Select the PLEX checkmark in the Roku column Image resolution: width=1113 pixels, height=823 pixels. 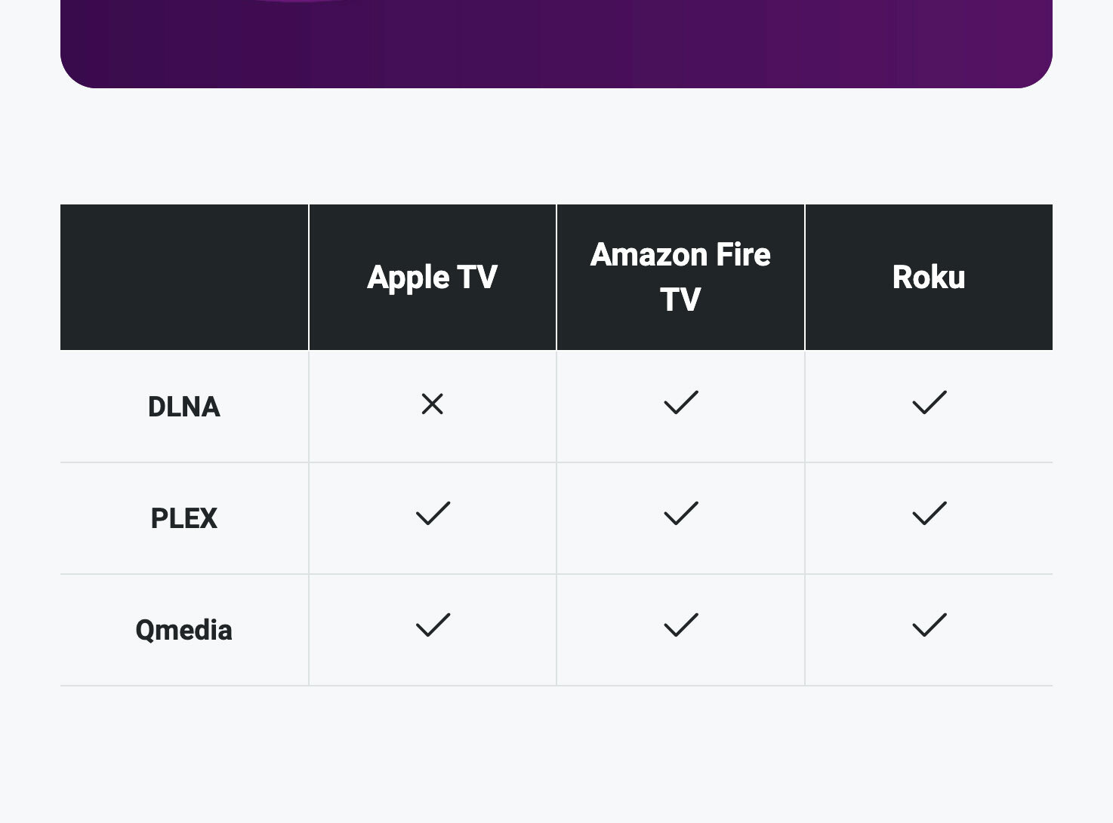929,514
